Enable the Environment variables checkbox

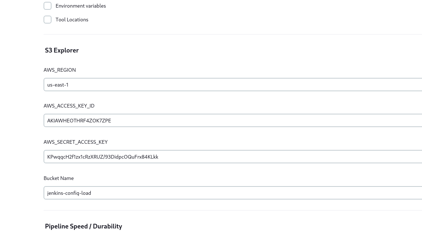point(48,6)
